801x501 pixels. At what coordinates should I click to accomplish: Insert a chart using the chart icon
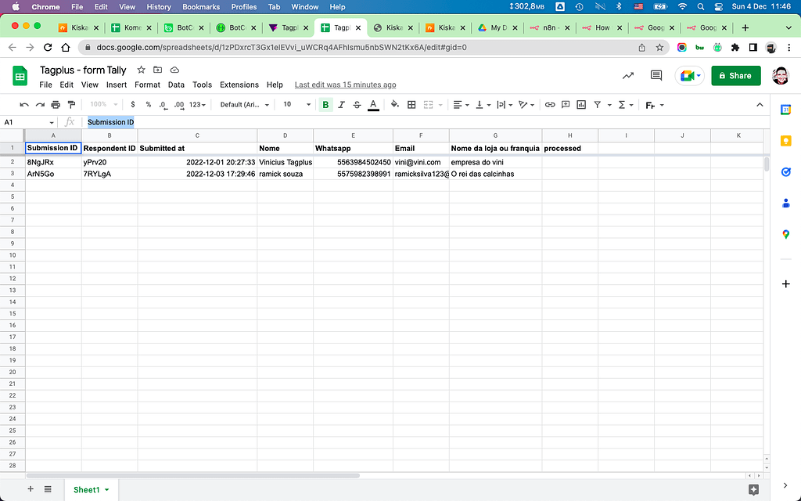click(x=582, y=104)
